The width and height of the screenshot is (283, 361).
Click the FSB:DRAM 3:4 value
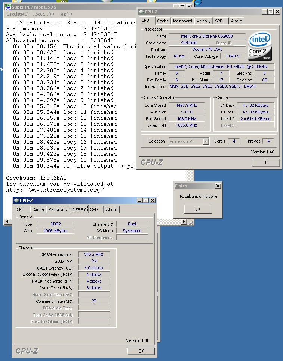pos(94,261)
